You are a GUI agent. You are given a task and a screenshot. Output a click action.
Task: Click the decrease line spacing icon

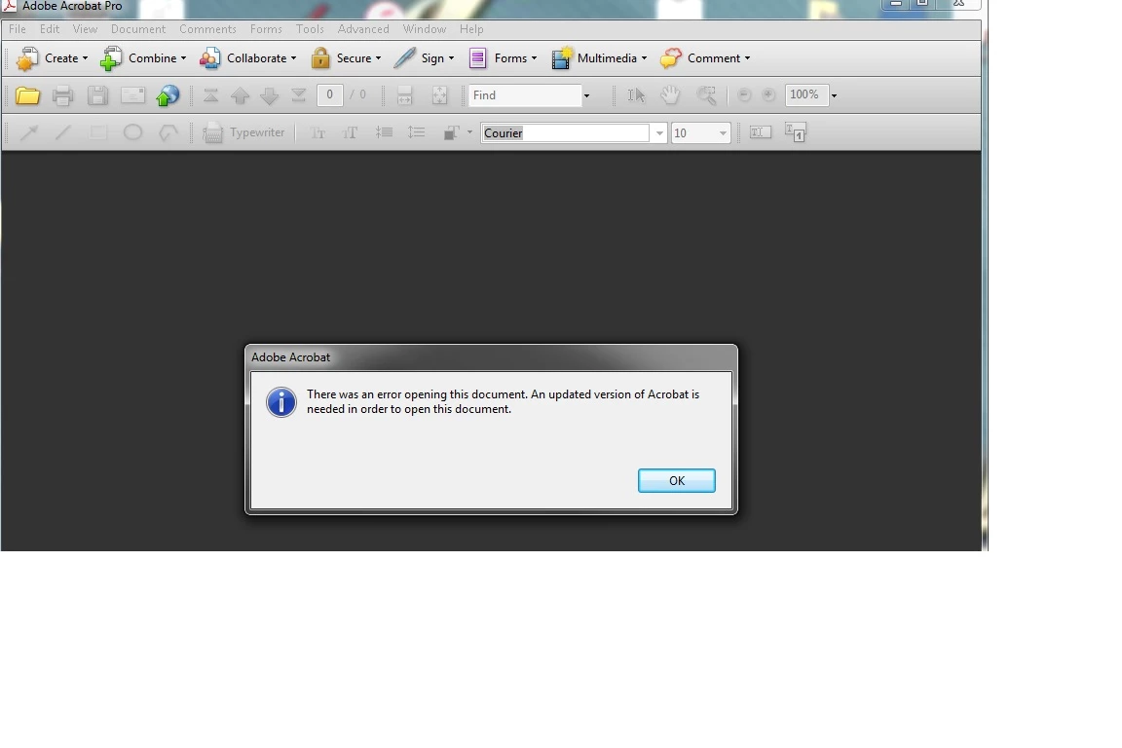tap(384, 132)
